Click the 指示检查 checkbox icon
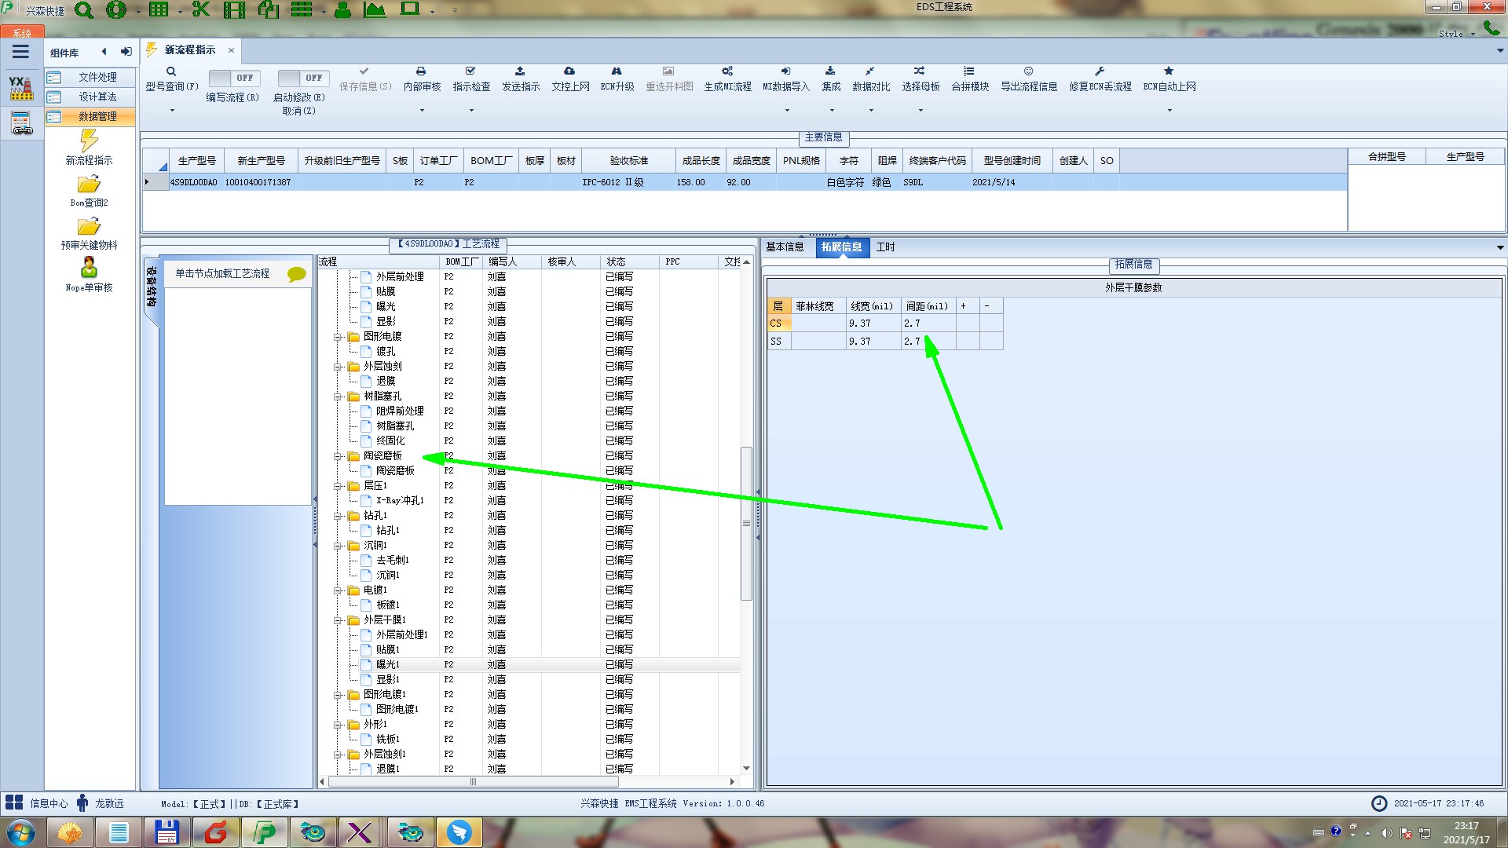 (x=470, y=71)
